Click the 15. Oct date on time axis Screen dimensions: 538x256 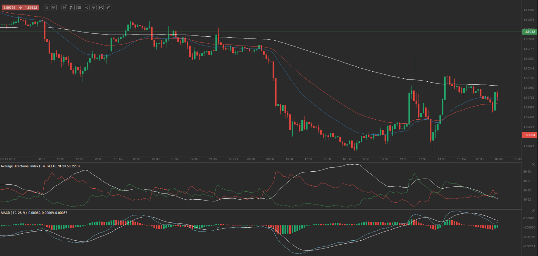(347, 159)
